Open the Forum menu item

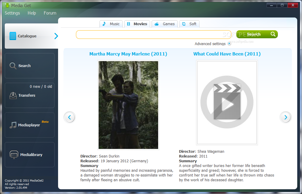click(50, 13)
